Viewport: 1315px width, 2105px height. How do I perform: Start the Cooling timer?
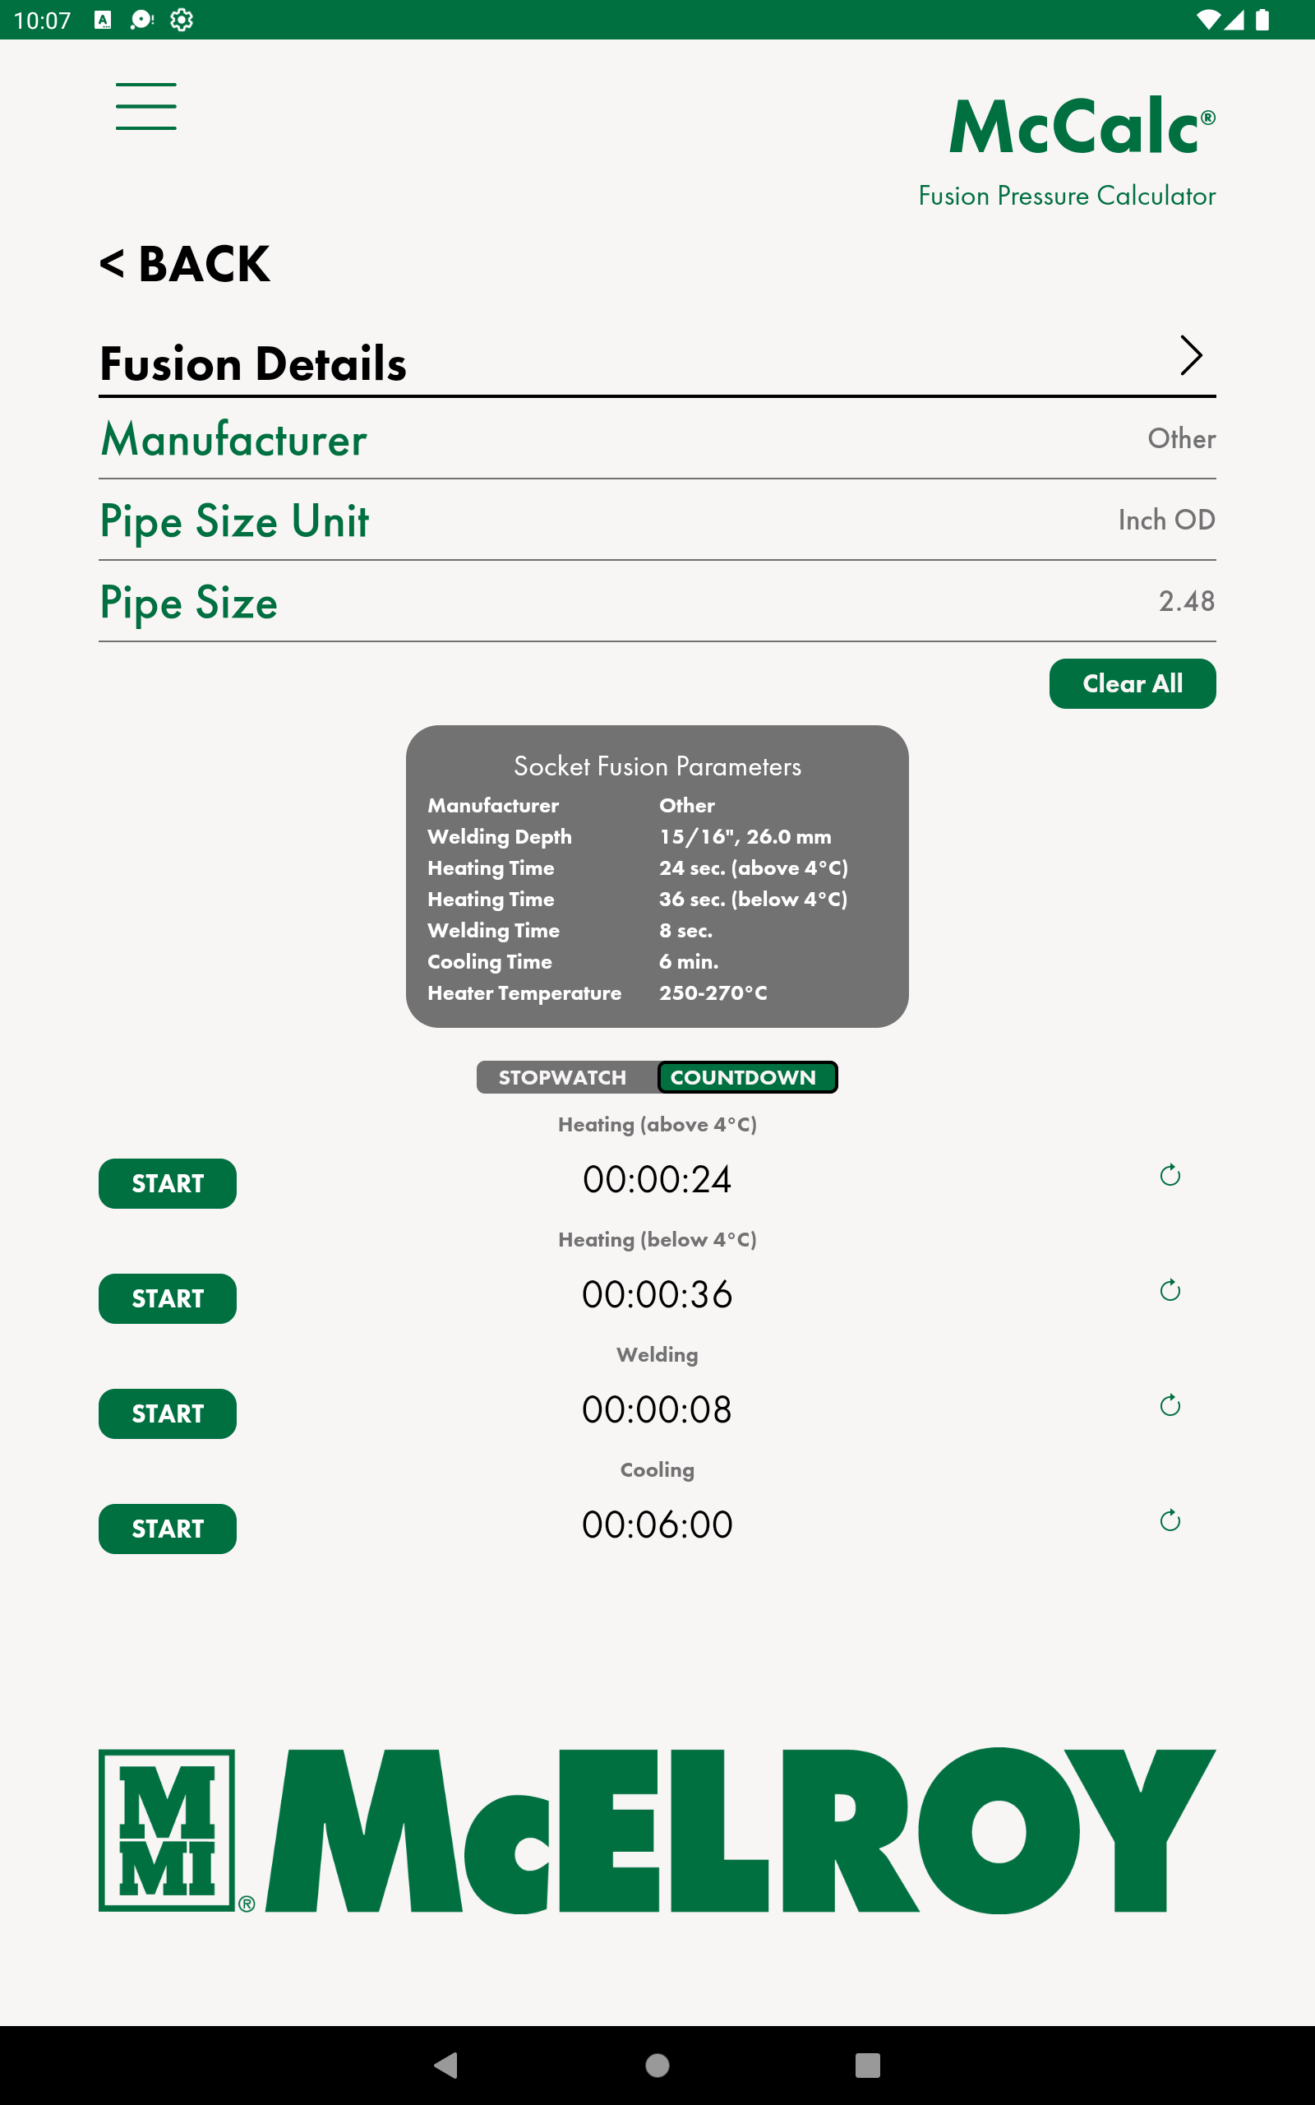(168, 1529)
